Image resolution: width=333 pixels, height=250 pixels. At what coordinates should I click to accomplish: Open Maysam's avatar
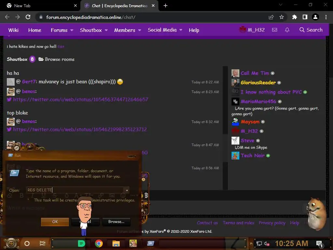(x=235, y=122)
